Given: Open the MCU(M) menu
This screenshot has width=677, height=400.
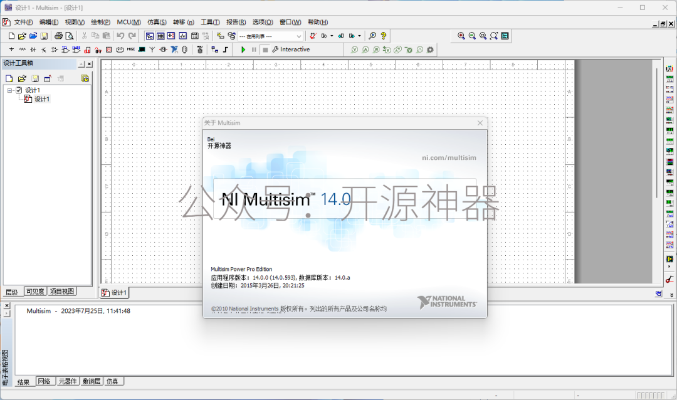Looking at the screenshot, I should pos(129,22).
